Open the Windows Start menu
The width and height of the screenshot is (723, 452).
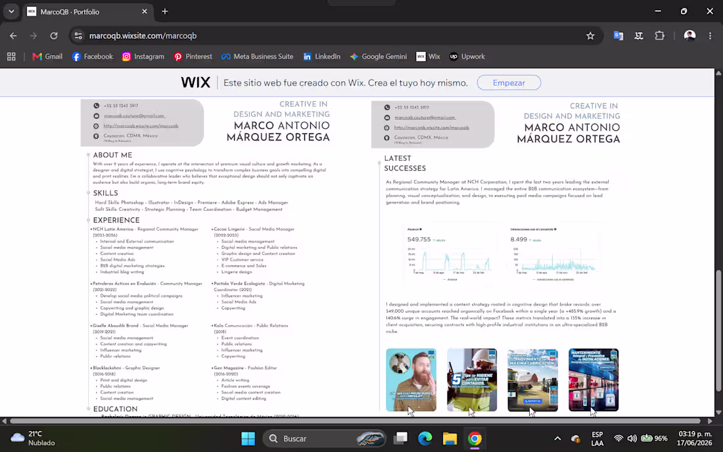point(248,439)
